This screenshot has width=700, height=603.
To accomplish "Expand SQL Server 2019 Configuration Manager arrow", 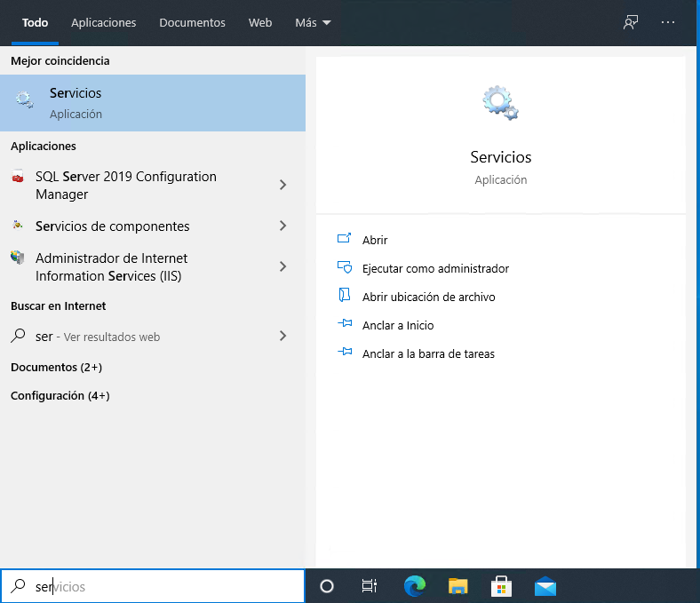I will click(x=282, y=185).
